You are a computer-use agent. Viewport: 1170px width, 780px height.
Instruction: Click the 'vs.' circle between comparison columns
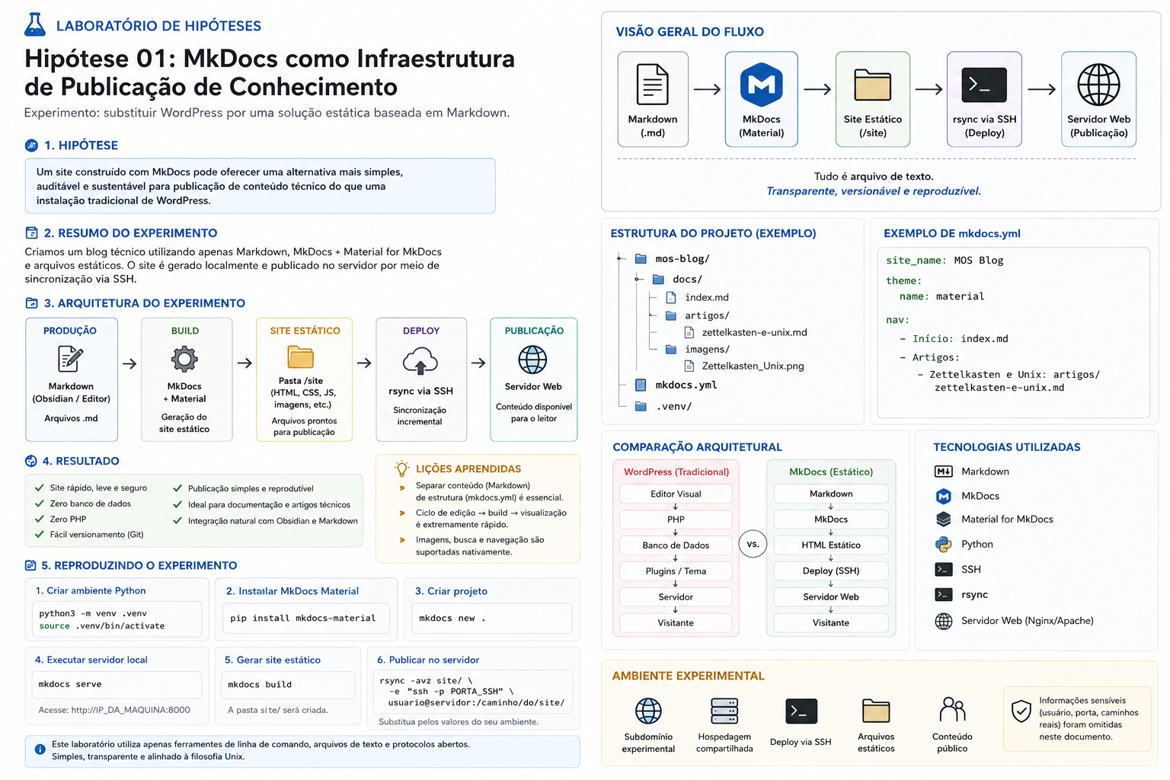coord(753,544)
